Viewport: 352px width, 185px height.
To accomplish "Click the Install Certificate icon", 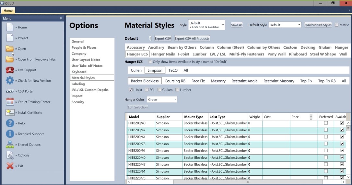I will pyautogui.click(x=10, y=112).
